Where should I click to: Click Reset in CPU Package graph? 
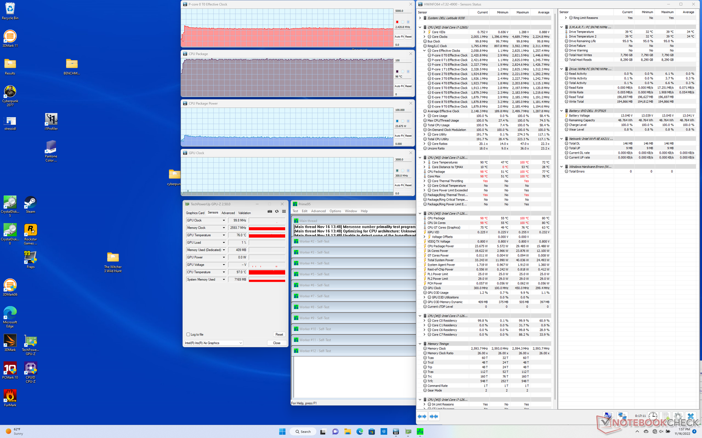[x=408, y=86]
